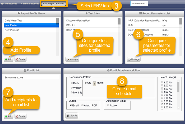Click green plus icon on email Add
Viewport: 185px width, 124px height.
[x=6, y=116]
